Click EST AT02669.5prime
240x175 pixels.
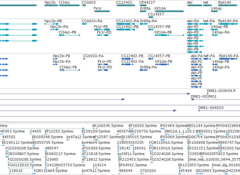[x=84, y=151]
